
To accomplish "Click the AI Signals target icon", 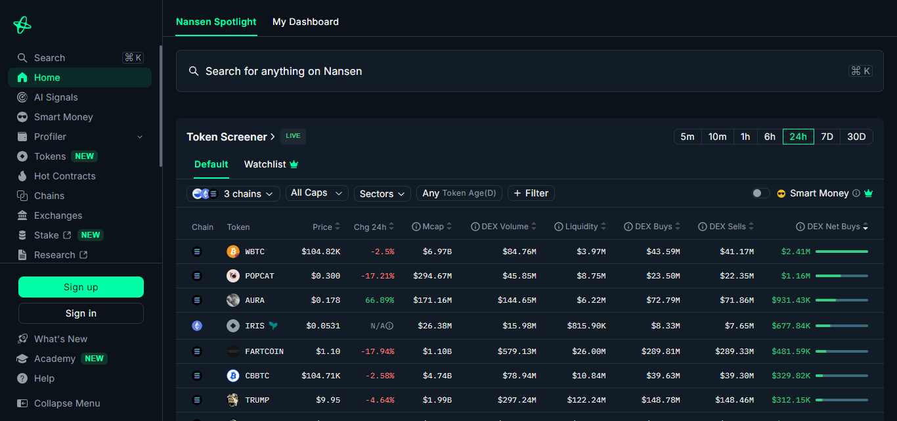I will (22, 97).
